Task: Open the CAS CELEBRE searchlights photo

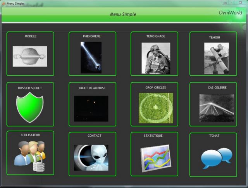Action: click(217, 108)
